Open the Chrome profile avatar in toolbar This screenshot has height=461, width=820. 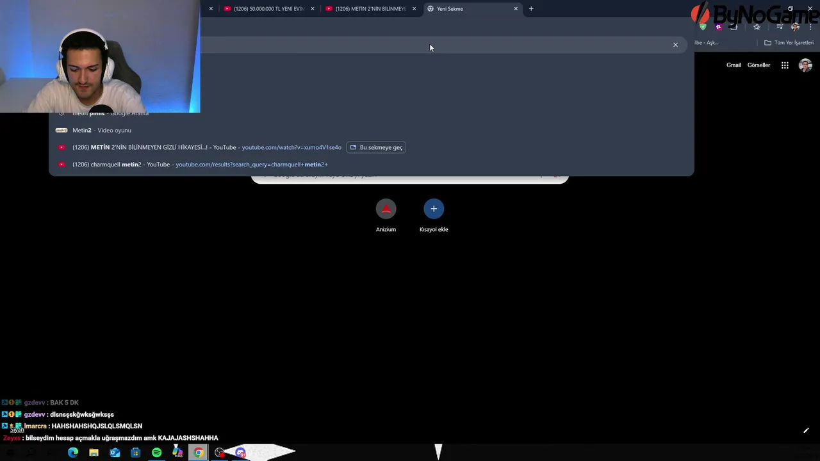795,27
